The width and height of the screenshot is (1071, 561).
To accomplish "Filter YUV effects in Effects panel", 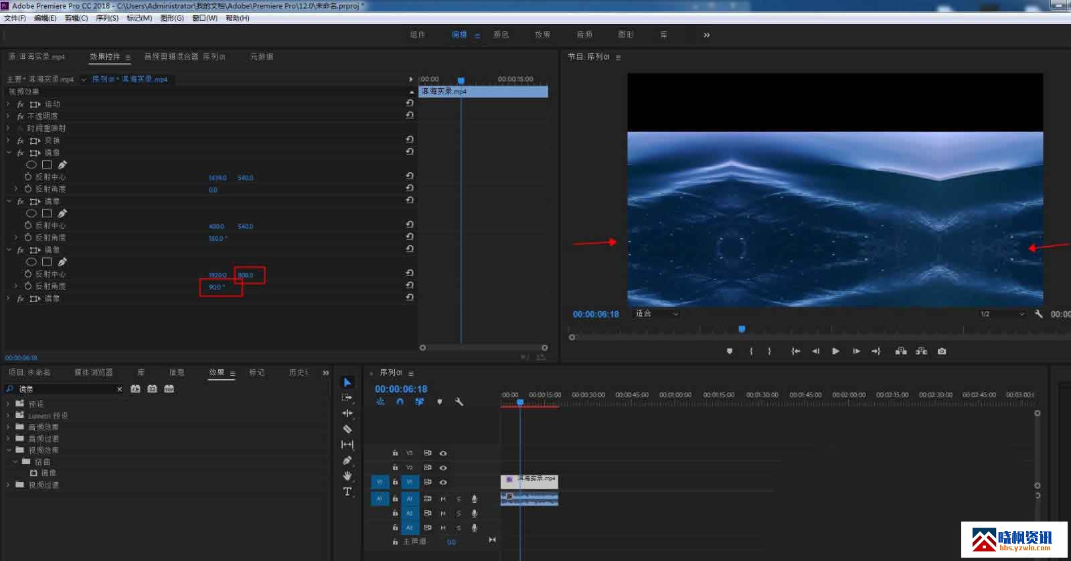I will (x=169, y=388).
